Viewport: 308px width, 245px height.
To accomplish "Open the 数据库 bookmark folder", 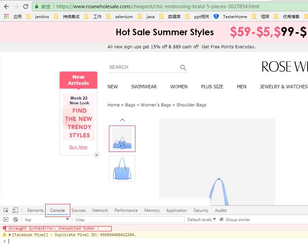I will coord(170,17).
